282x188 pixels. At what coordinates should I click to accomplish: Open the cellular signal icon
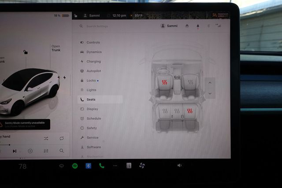click(x=218, y=26)
